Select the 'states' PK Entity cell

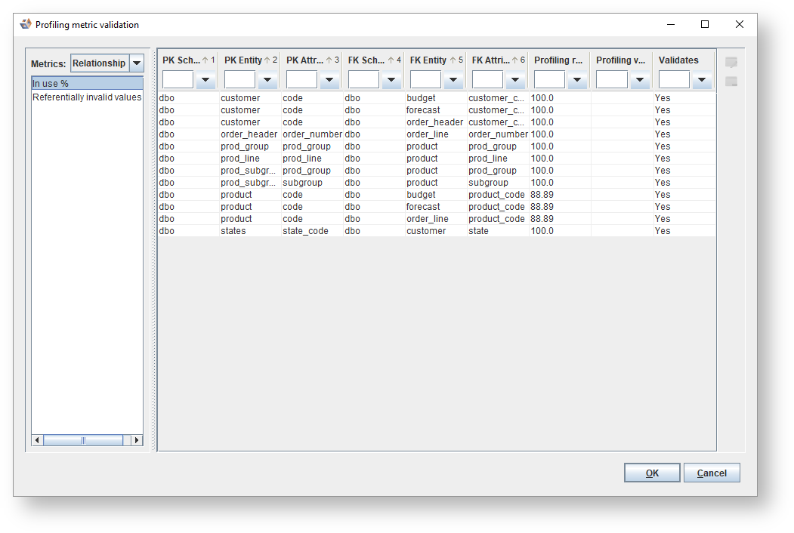250,231
